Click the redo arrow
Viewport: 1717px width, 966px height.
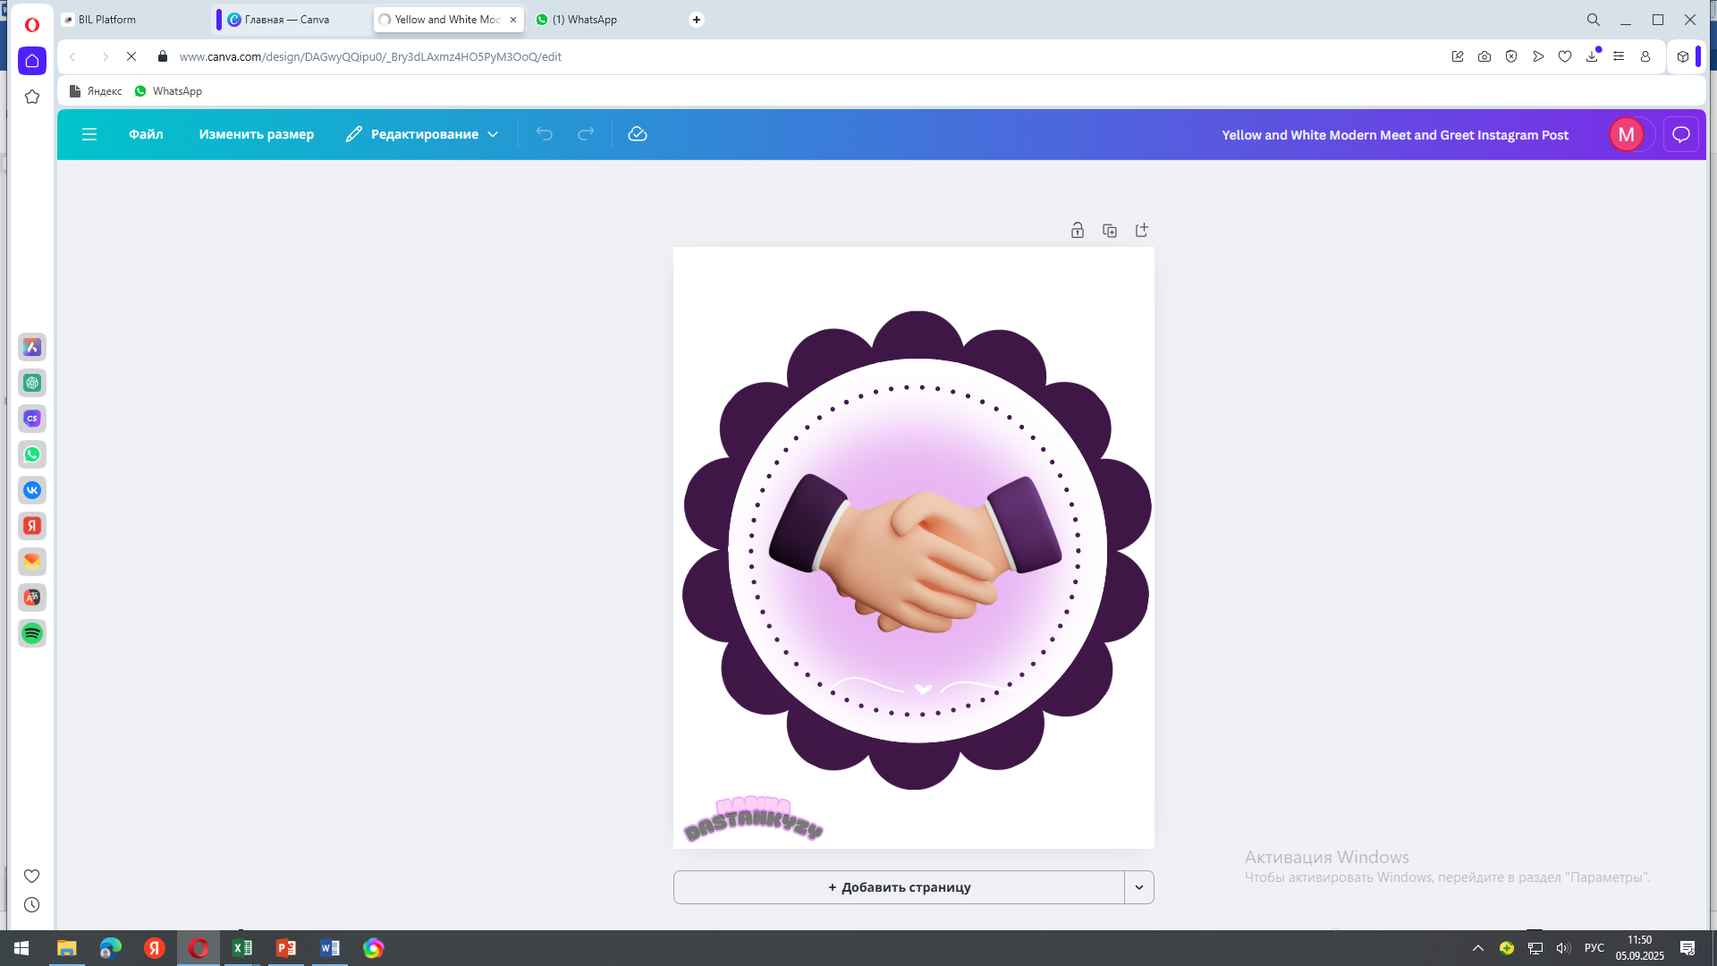pos(586,134)
